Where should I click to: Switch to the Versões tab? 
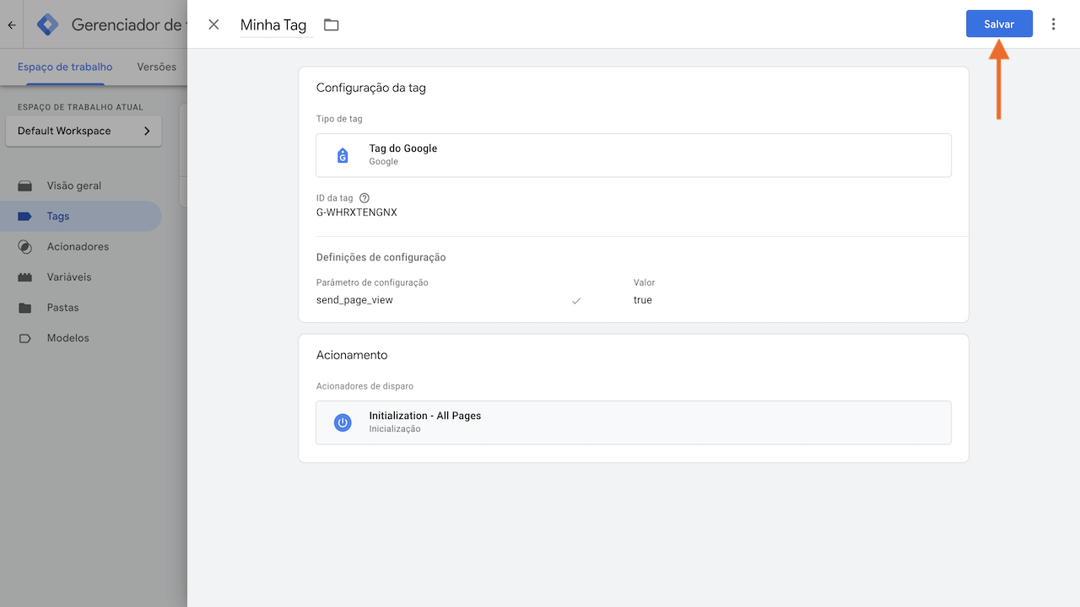(156, 67)
